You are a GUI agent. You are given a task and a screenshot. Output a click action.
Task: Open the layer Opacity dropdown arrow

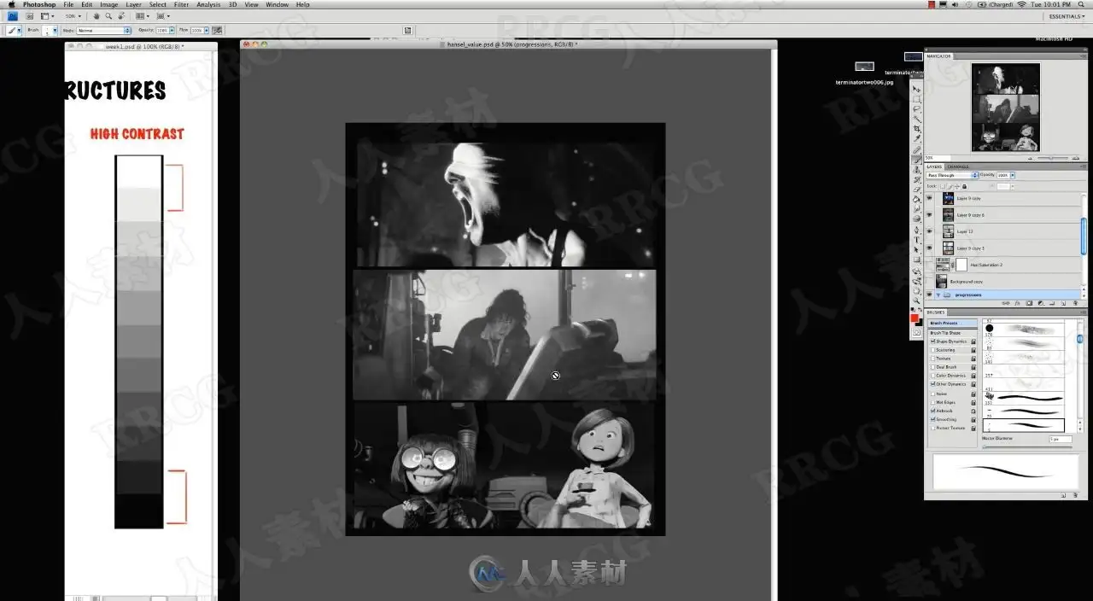pyautogui.click(x=1013, y=175)
